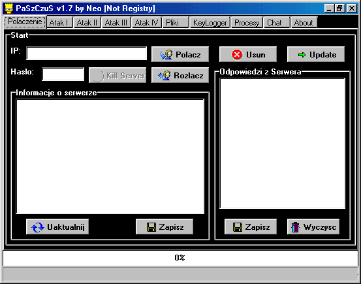This screenshot has width=361, height=284.
Task: Switch to the Procesy tab
Action: tap(247, 23)
